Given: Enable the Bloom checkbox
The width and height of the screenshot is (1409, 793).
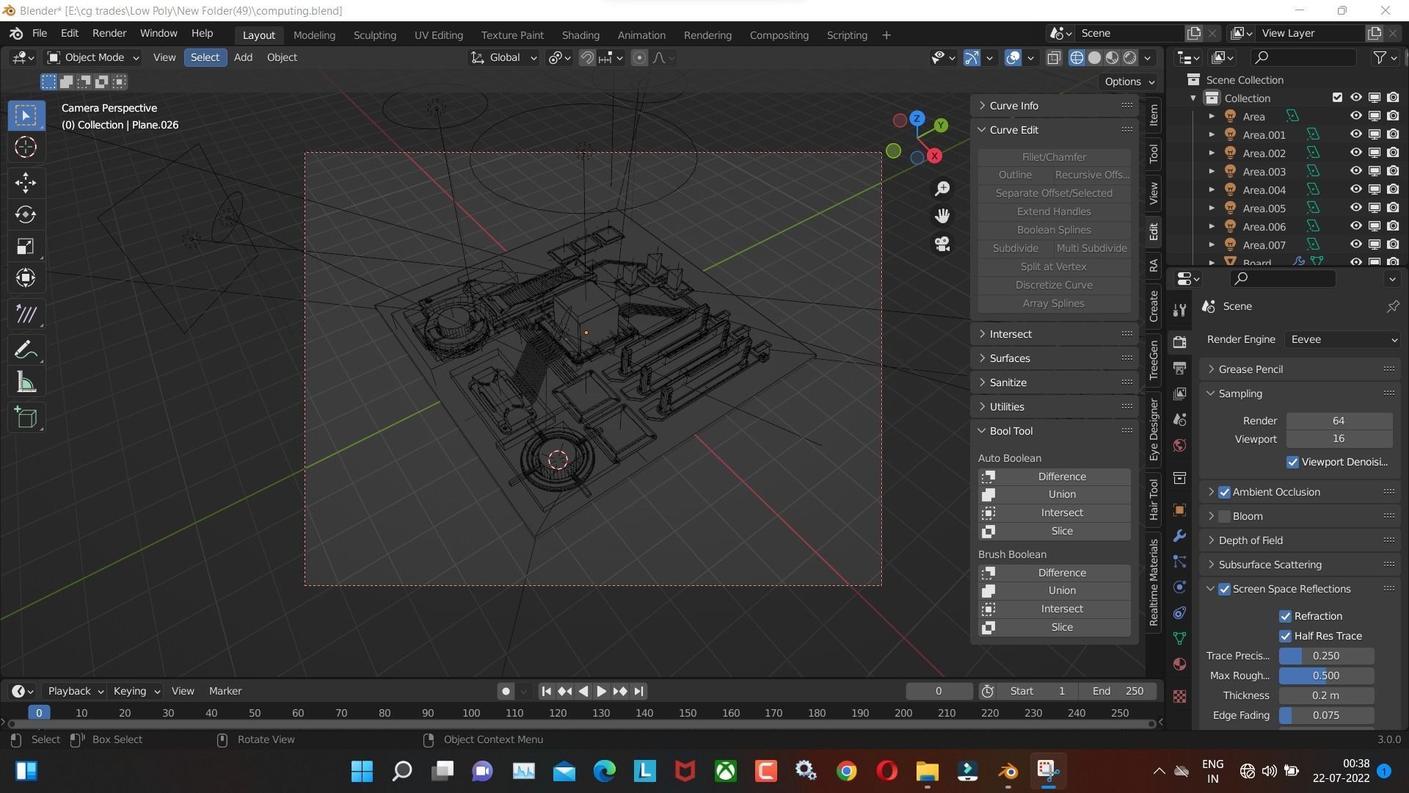Looking at the screenshot, I should tap(1224, 516).
